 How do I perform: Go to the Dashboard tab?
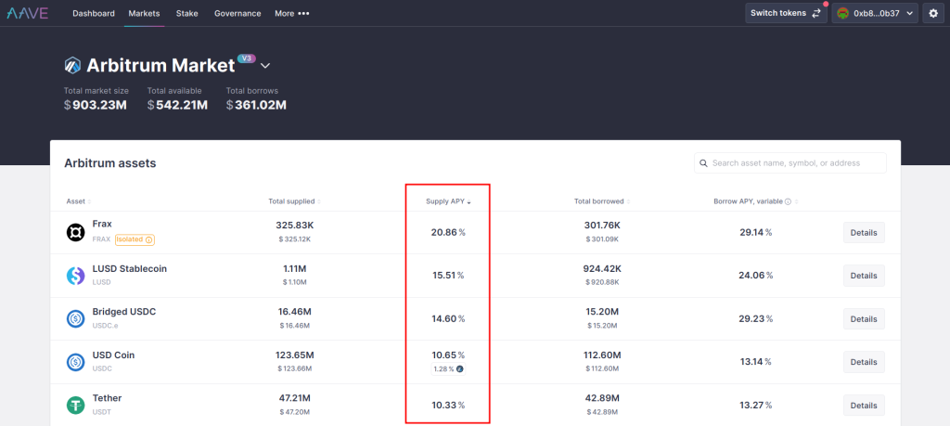(94, 13)
